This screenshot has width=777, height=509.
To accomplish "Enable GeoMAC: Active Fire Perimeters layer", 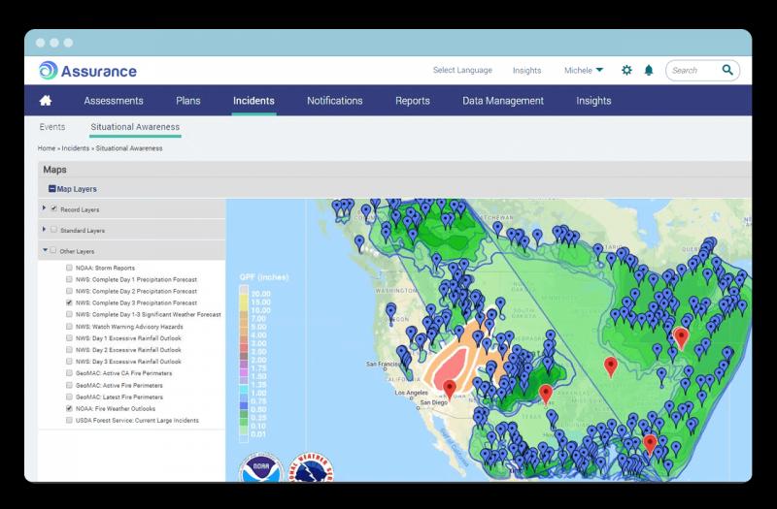I will pyautogui.click(x=69, y=385).
